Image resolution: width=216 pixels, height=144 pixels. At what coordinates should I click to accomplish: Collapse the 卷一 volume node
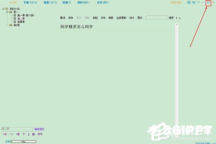(7, 12)
